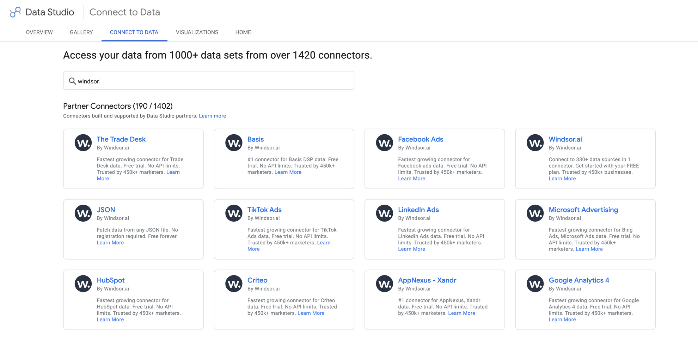The image size is (698, 338).
Task: Open the Google Analytics 4 connector title
Action: [579, 280]
